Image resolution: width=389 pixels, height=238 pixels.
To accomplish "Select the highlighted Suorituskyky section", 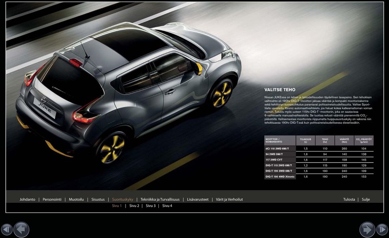I will pos(122,199).
